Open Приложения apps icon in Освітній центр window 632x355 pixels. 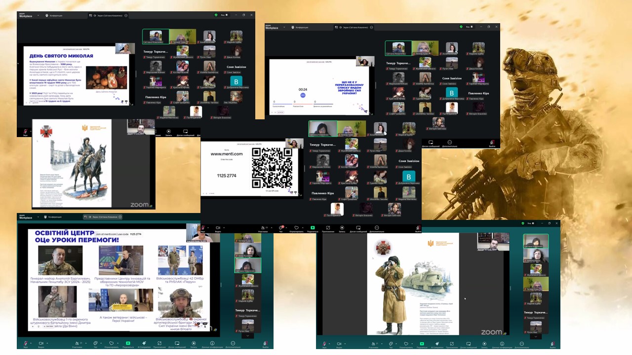click(x=159, y=343)
